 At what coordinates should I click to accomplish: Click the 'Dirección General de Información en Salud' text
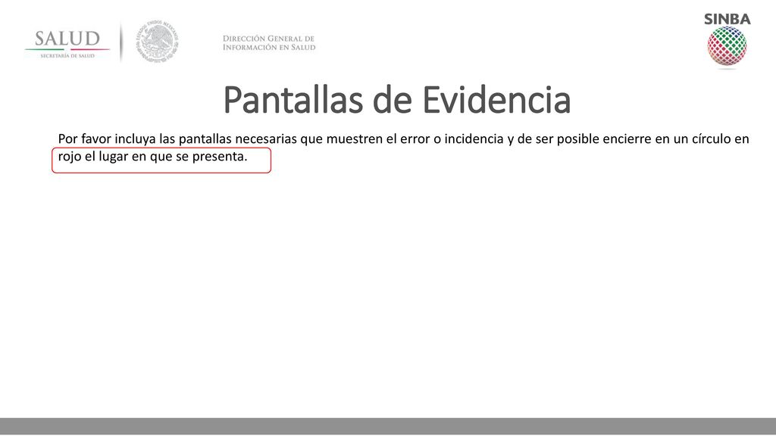(269, 43)
